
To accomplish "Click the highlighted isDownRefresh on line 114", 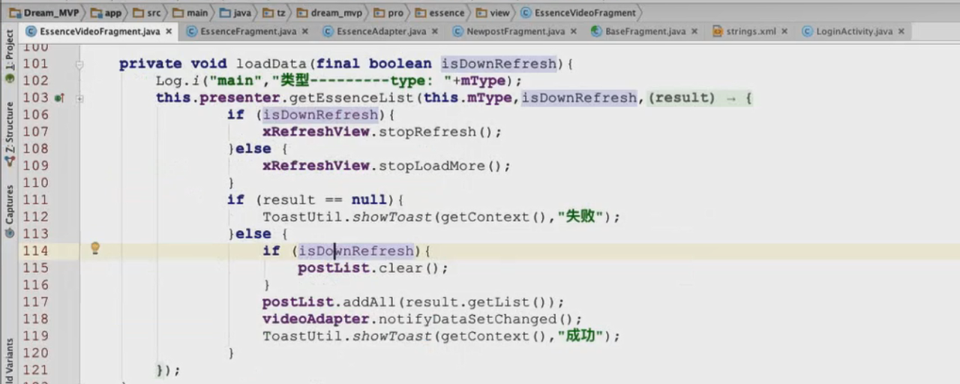I will (x=355, y=250).
